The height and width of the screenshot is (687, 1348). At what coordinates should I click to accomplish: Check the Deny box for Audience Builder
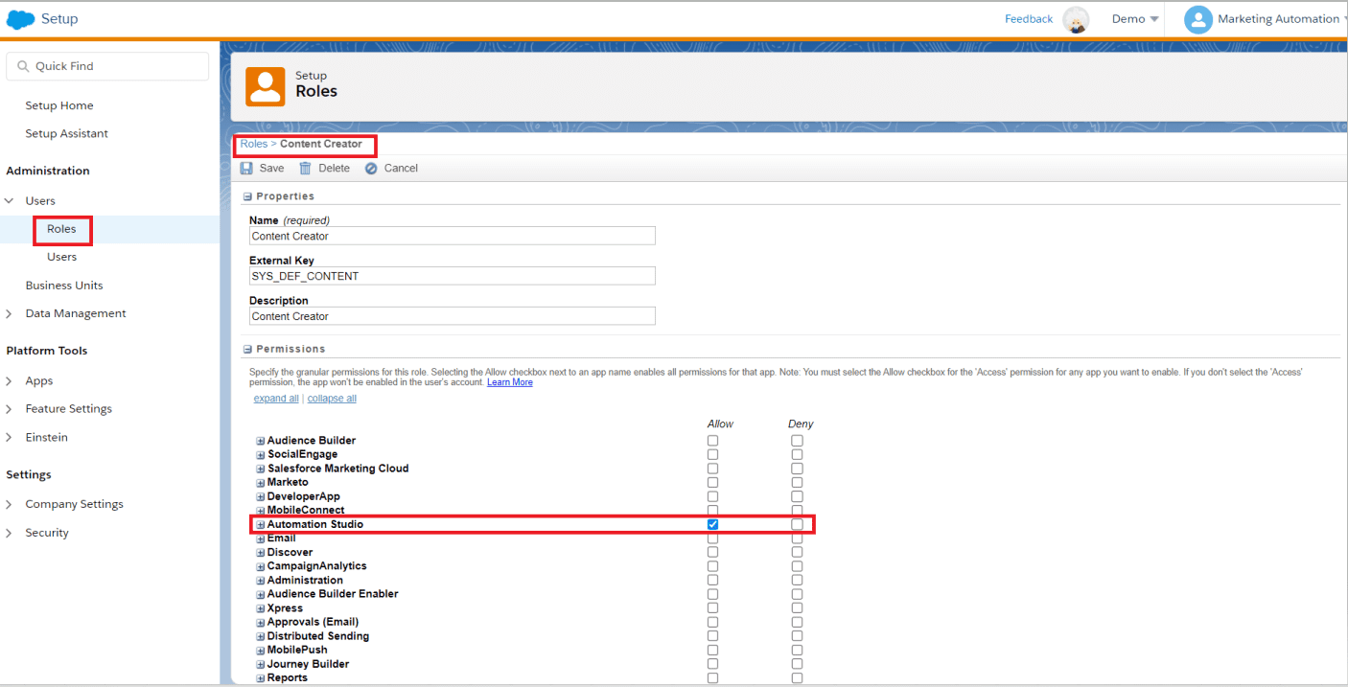pos(797,441)
